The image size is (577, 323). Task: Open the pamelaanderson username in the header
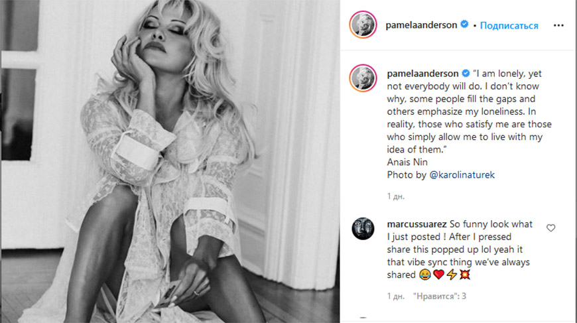[x=421, y=25]
